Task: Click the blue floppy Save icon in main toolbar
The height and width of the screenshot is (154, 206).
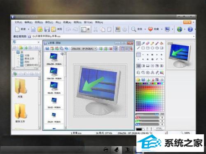Action: coord(47,29)
